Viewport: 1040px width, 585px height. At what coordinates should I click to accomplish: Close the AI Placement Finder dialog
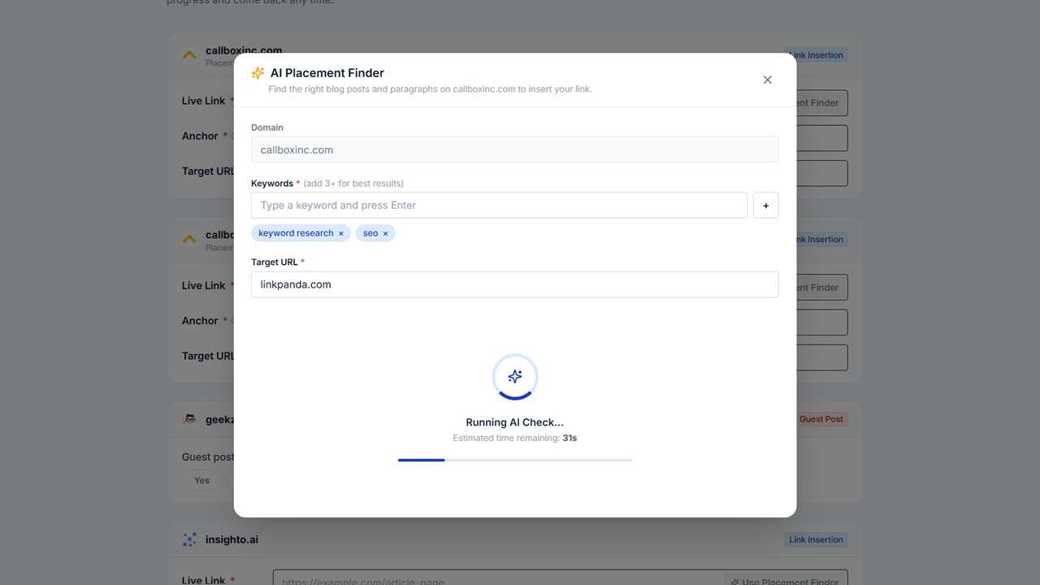click(767, 80)
